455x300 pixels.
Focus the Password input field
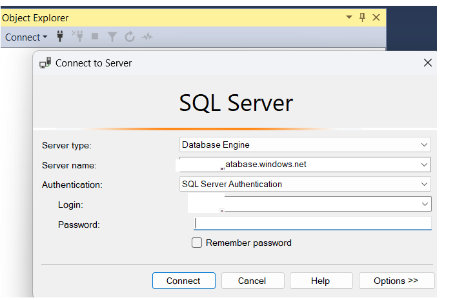[x=312, y=223]
